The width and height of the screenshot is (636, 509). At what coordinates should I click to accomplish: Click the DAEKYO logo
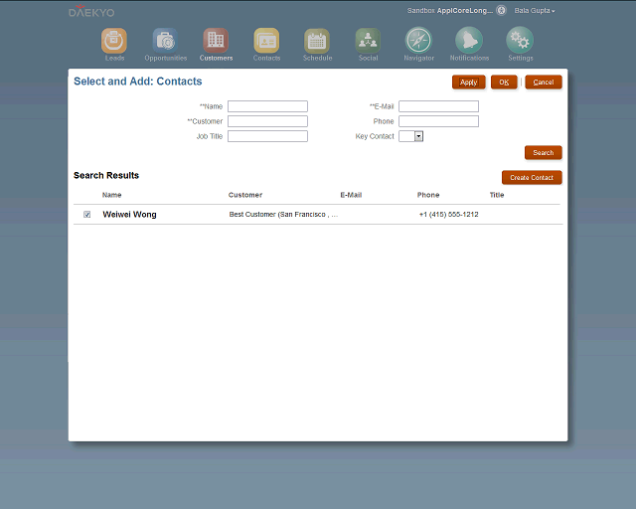[91, 11]
